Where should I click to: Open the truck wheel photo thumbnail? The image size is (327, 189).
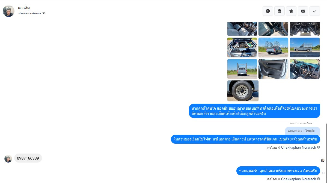tap(243, 91)
